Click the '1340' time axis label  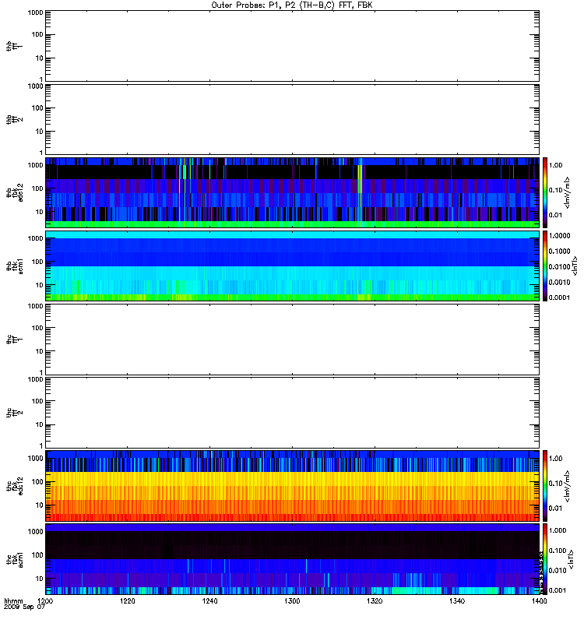pos(457,600)
